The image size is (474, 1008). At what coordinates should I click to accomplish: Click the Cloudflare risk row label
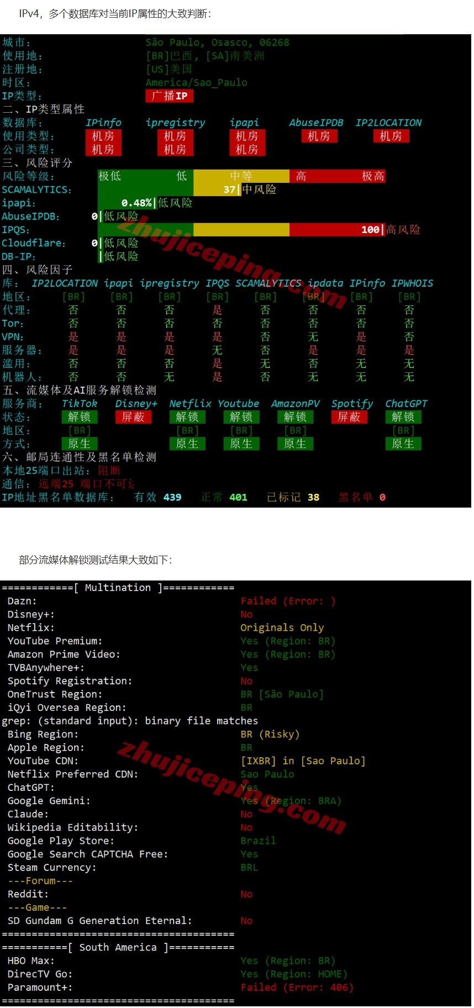click(34, 243)
